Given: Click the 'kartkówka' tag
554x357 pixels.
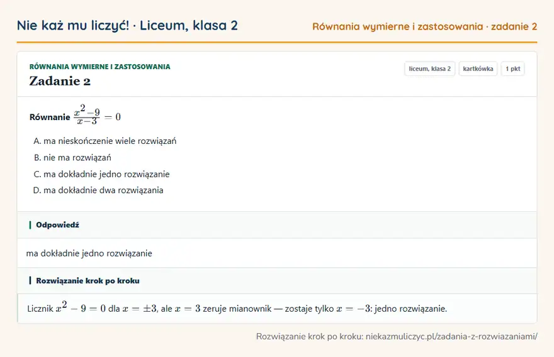Looking at the screenshot, I should click(478, 69).
